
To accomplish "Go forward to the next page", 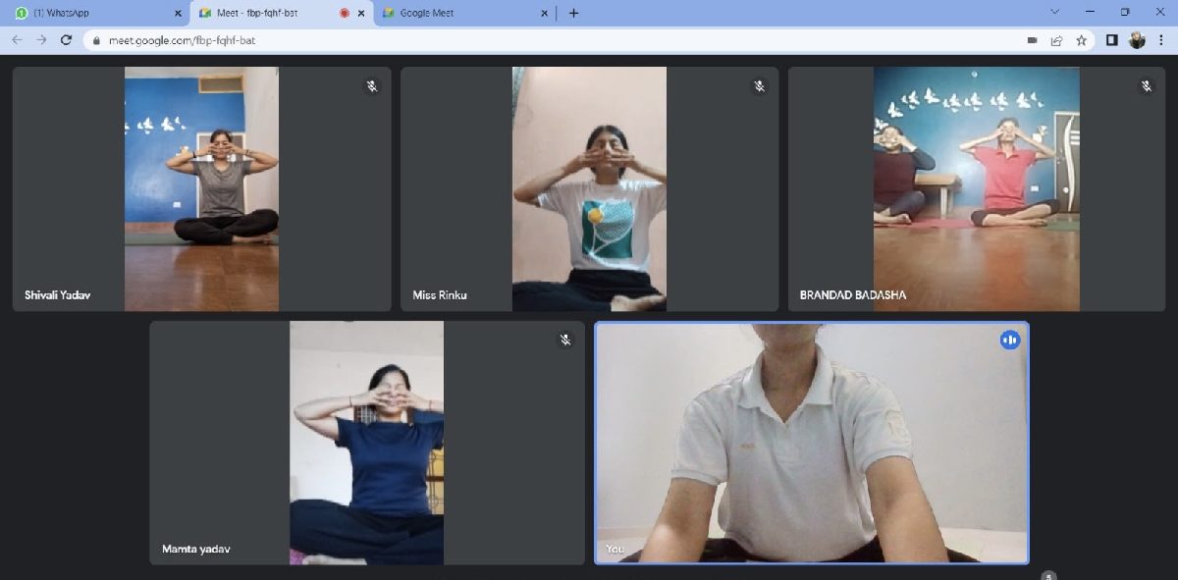I will pyautogui.click(x=41, y=40).
